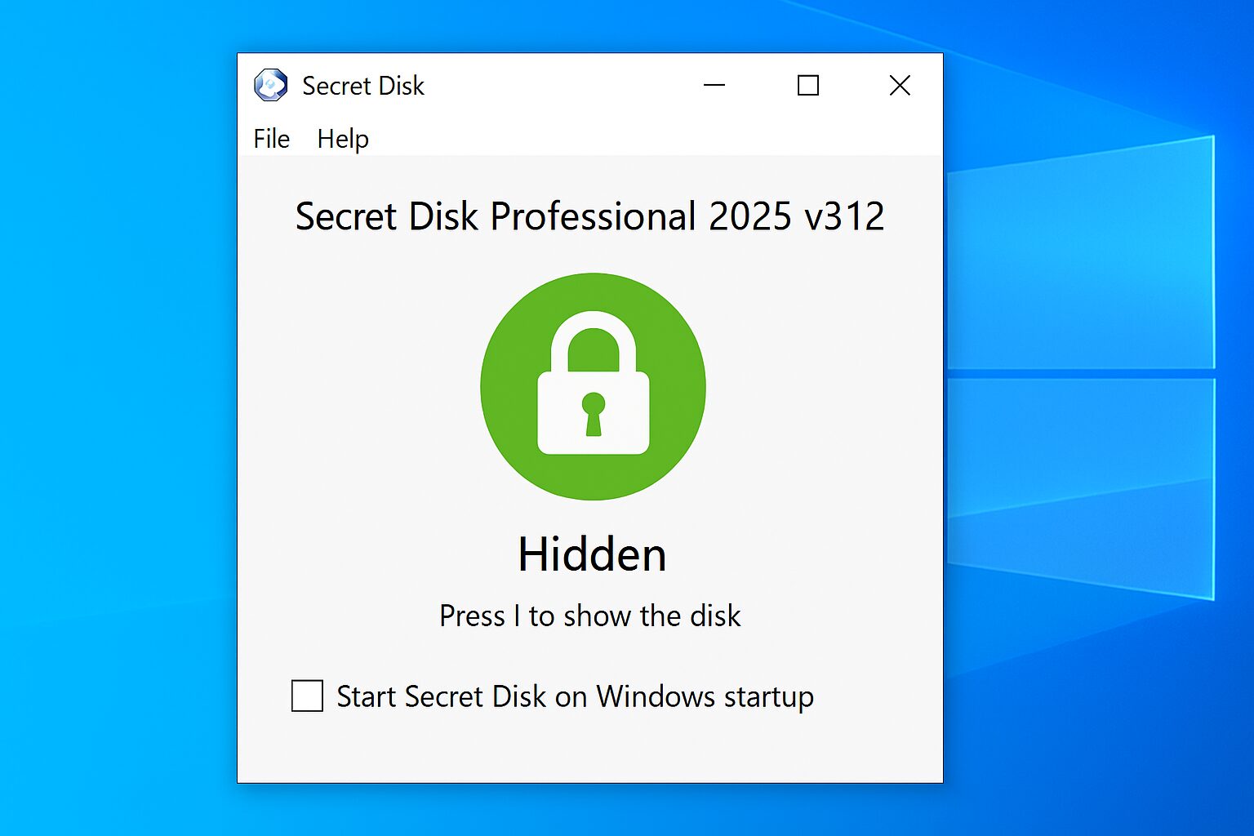Open the File menu
This screenshot has height=836, width=1254.
(x=270, y=139)
